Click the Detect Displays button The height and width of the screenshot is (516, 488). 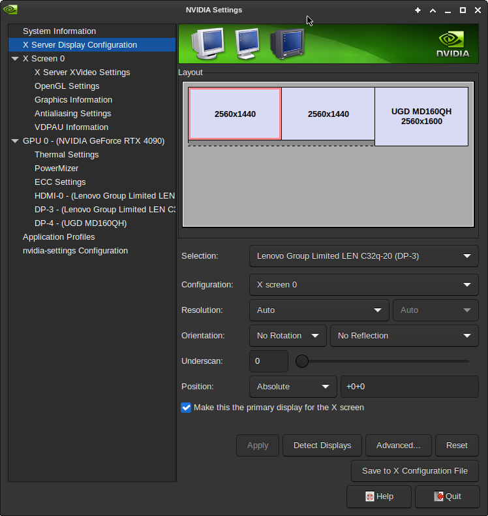322,445
